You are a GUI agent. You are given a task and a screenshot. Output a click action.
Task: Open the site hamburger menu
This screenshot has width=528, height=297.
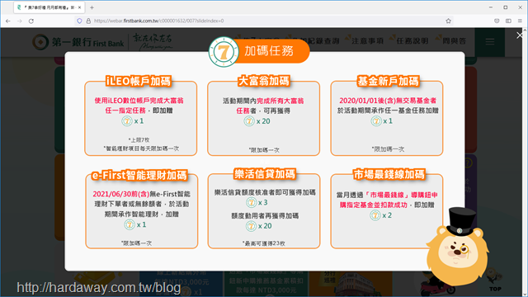490,42
